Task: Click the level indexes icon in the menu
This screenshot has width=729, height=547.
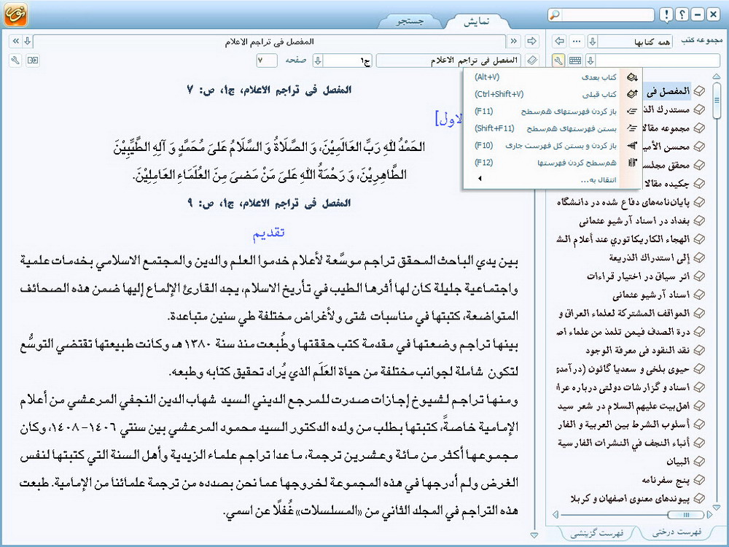Action: point(632,163)
